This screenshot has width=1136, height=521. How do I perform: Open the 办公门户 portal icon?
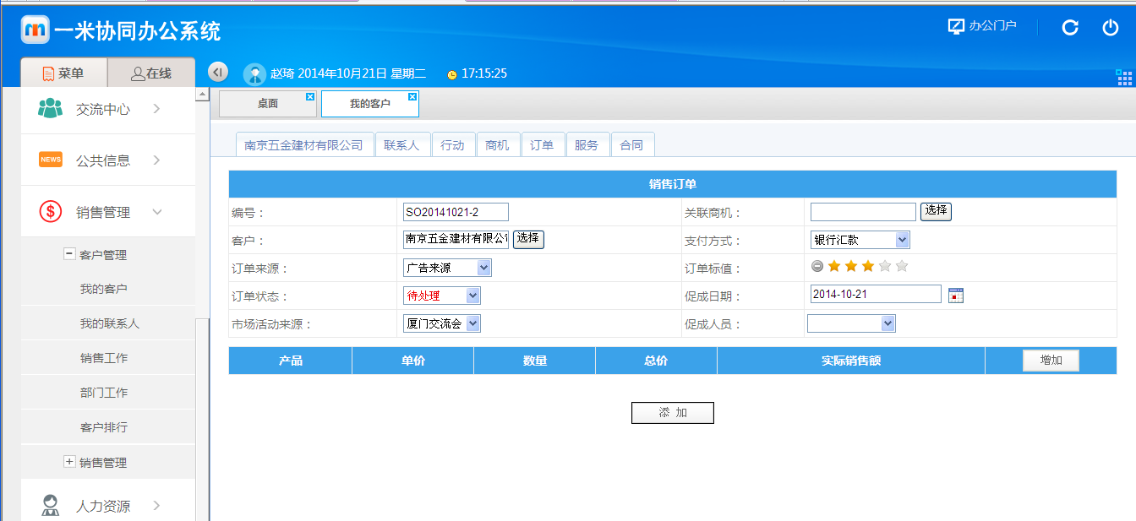(x=956, y=26)
